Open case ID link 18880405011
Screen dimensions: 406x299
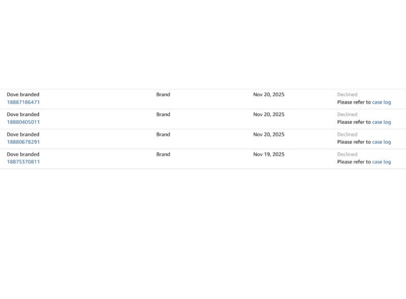pyautogui.click(x=23, y=122)
